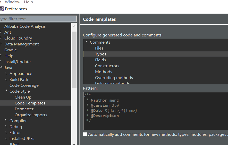Select the Formatter preference page
The height and width of the screenshot is (145, 228).
[x=24, y=109]
